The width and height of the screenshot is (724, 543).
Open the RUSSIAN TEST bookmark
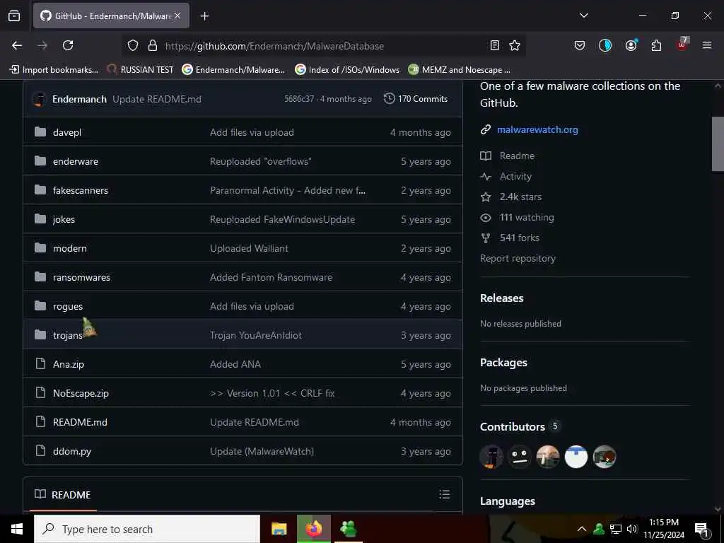coord(141,70)
